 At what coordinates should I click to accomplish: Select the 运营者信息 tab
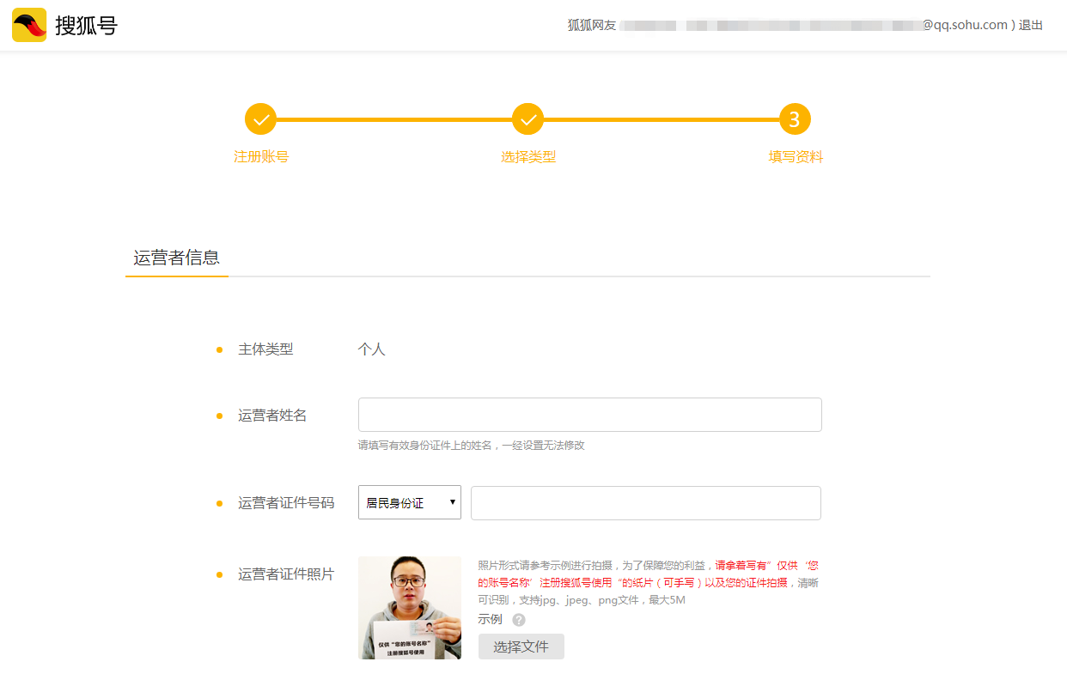click(x=177, y=258)
